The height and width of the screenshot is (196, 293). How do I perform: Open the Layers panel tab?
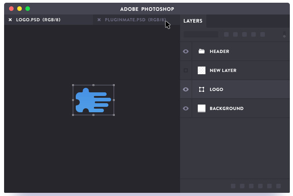click(193, 21)
